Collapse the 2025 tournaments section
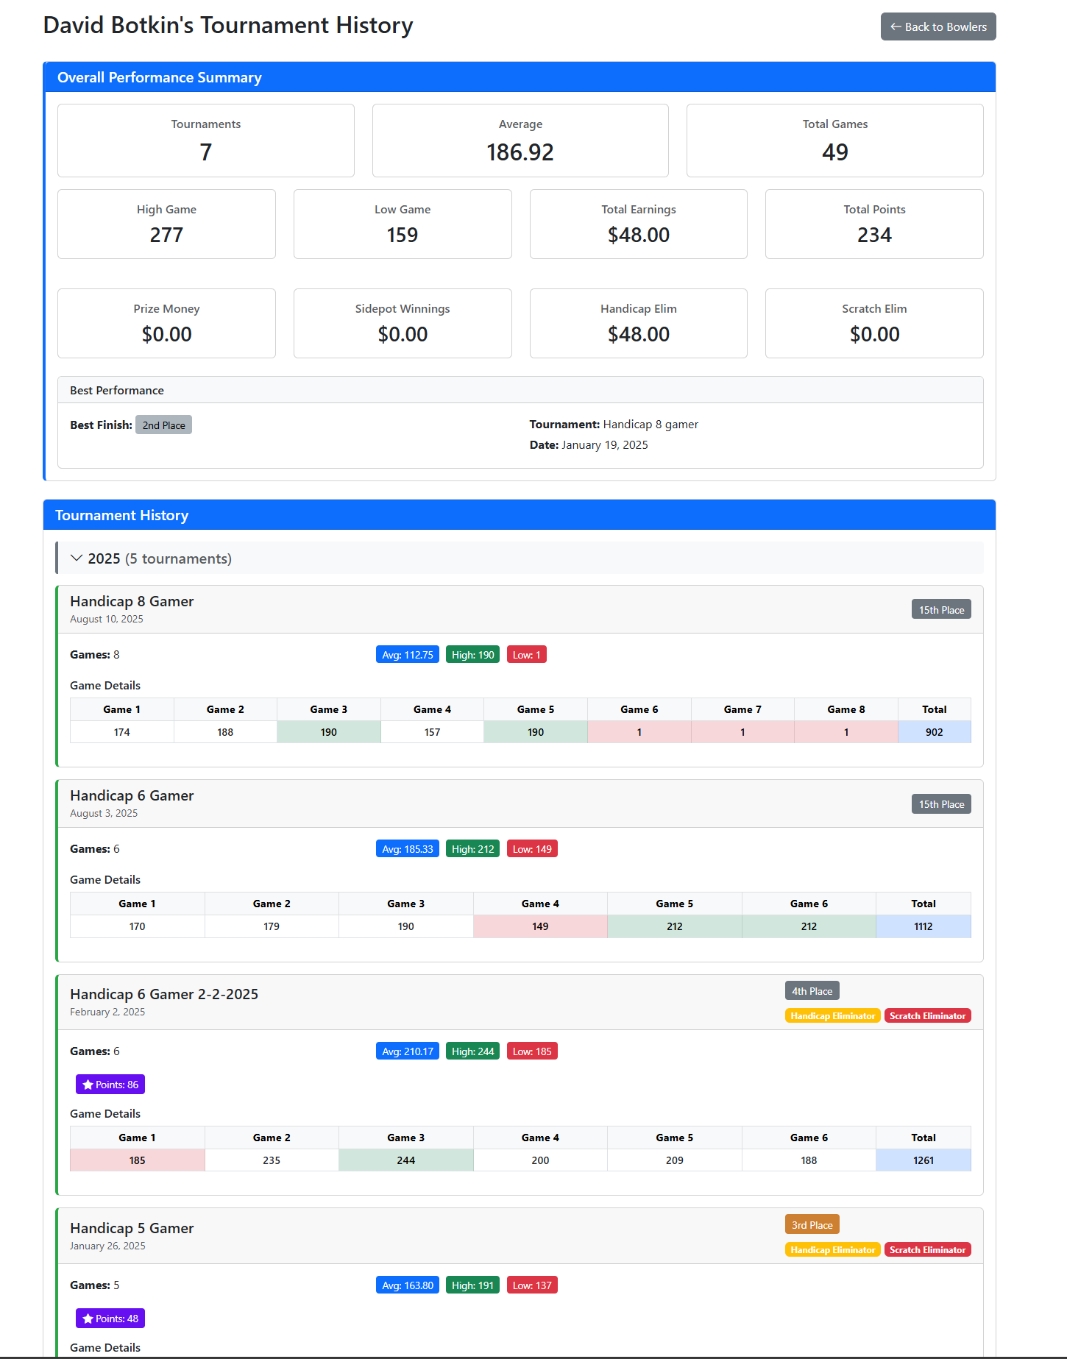The height and width of the screenshot is (1359, 1067). click(x=152, y=558)
